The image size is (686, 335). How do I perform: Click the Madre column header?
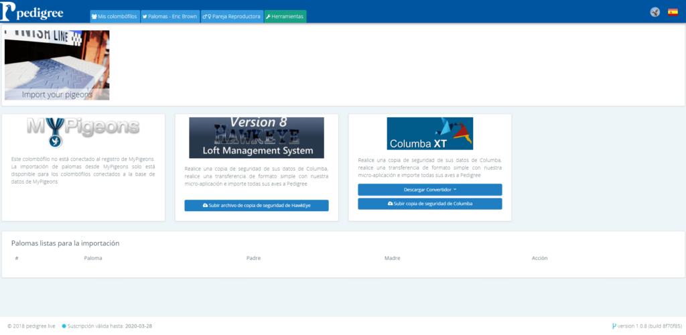[392, 258]
